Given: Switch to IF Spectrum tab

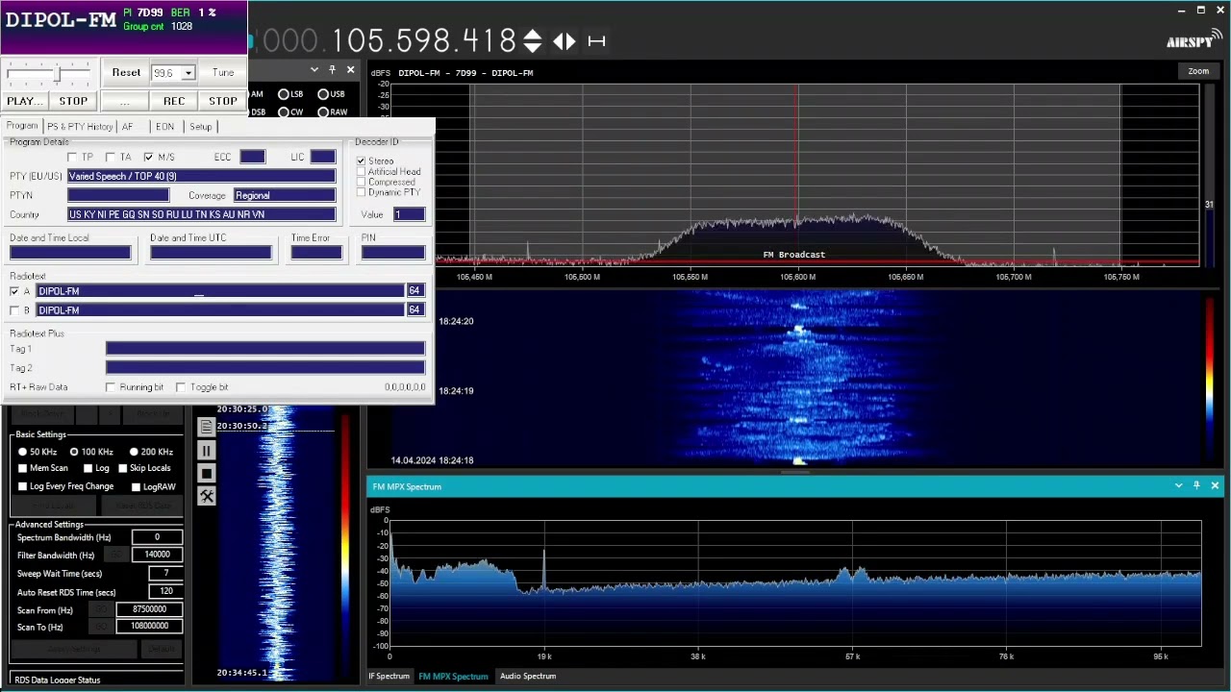Looking at the screenshot, I should click(x=389, y=676).
